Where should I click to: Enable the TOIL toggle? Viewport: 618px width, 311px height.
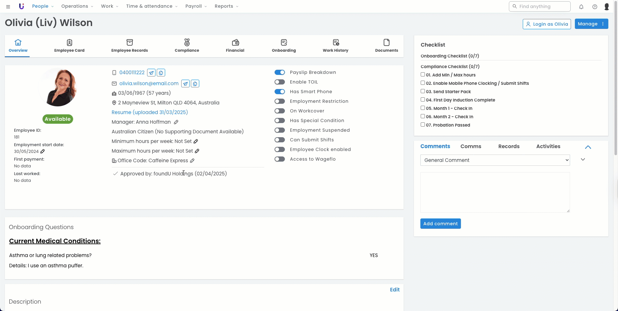(280, 82)
